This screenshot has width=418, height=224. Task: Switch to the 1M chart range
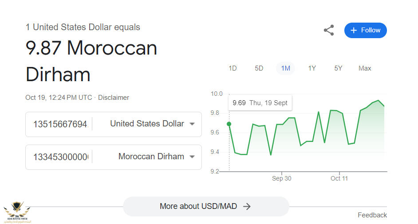285,68
